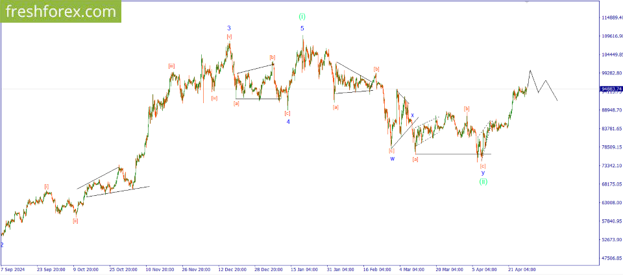Click the blue w wave label

point(392,158)
